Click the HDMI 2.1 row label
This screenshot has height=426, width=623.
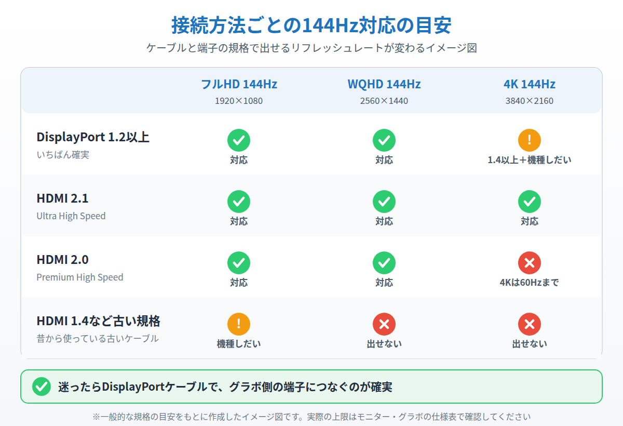[62, 198]
